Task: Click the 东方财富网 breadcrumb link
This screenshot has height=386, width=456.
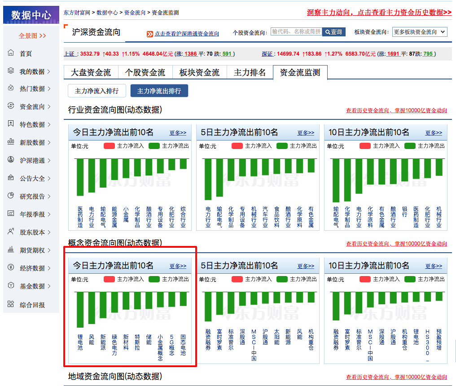Action: click(x=77, y=13)
